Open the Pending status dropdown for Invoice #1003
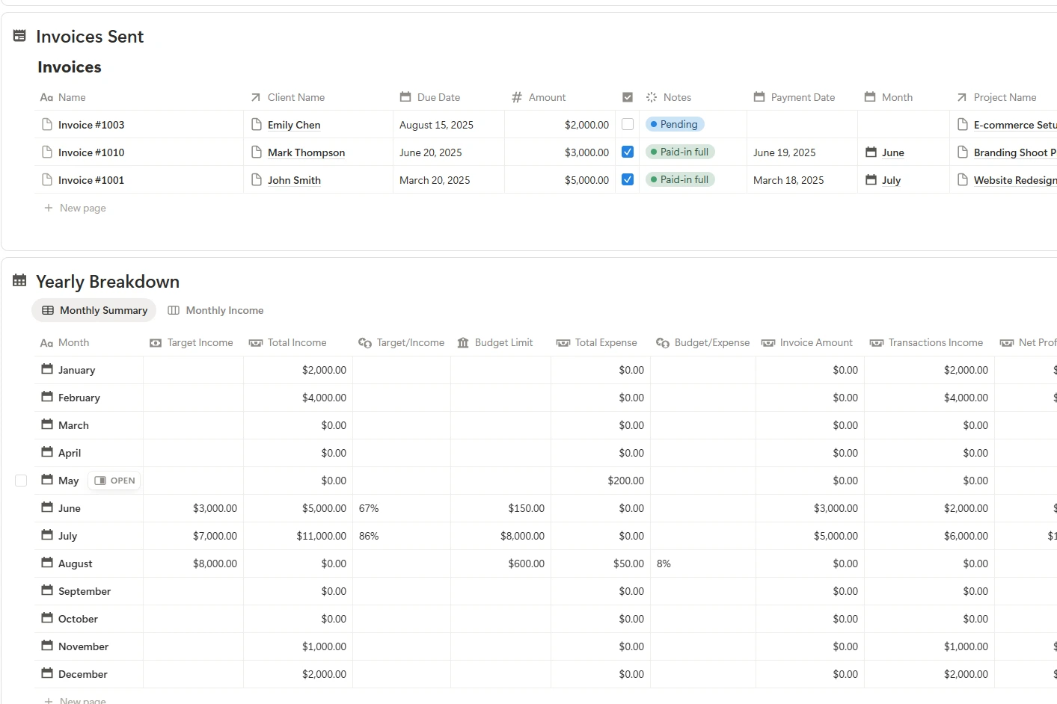 [675, 125]
